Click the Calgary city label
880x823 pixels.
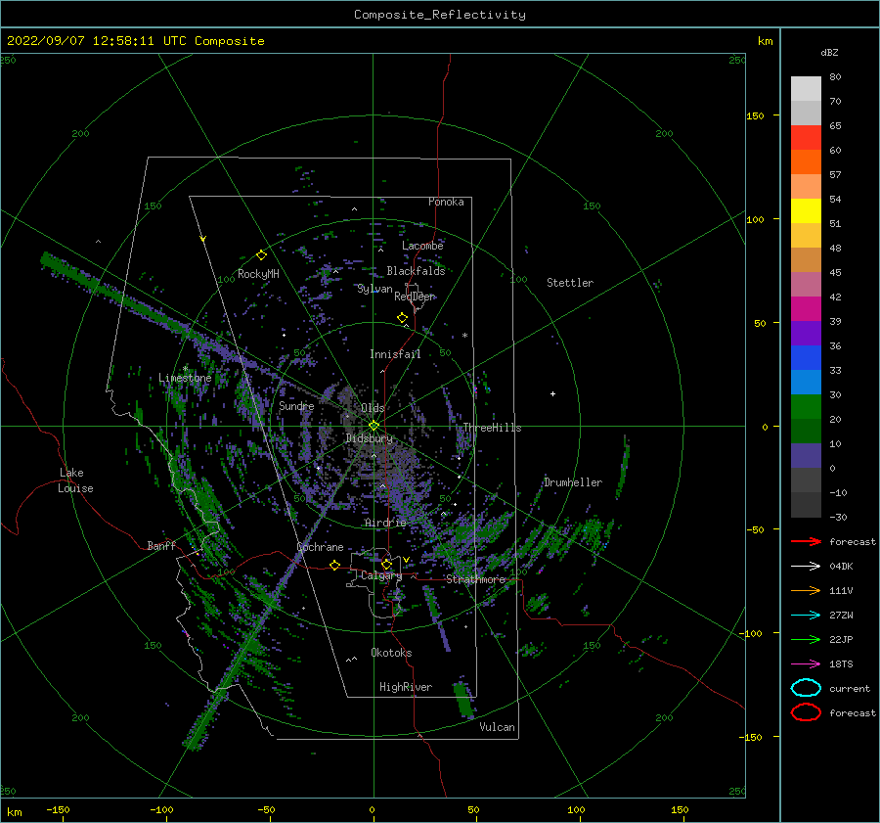click(x=381, y=575)
